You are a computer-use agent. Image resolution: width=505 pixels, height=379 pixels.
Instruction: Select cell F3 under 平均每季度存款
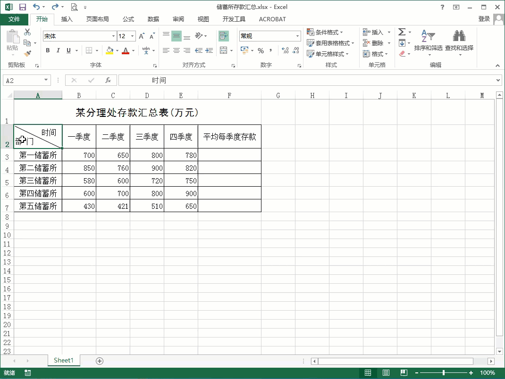229,155
